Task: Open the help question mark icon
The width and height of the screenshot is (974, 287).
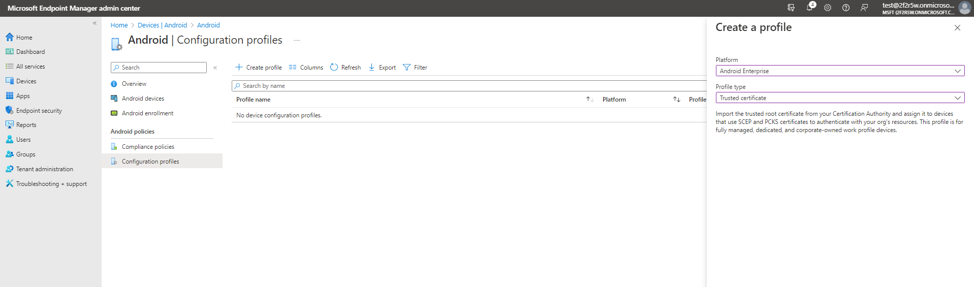Action: tap(846, 8)
